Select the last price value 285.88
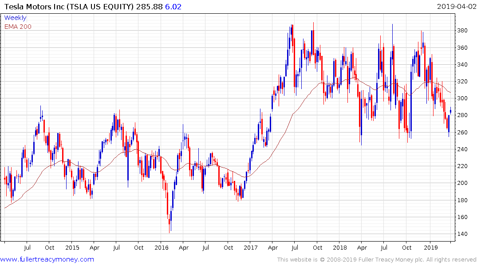Screen dimensions: 477x266 coord(150,7)
